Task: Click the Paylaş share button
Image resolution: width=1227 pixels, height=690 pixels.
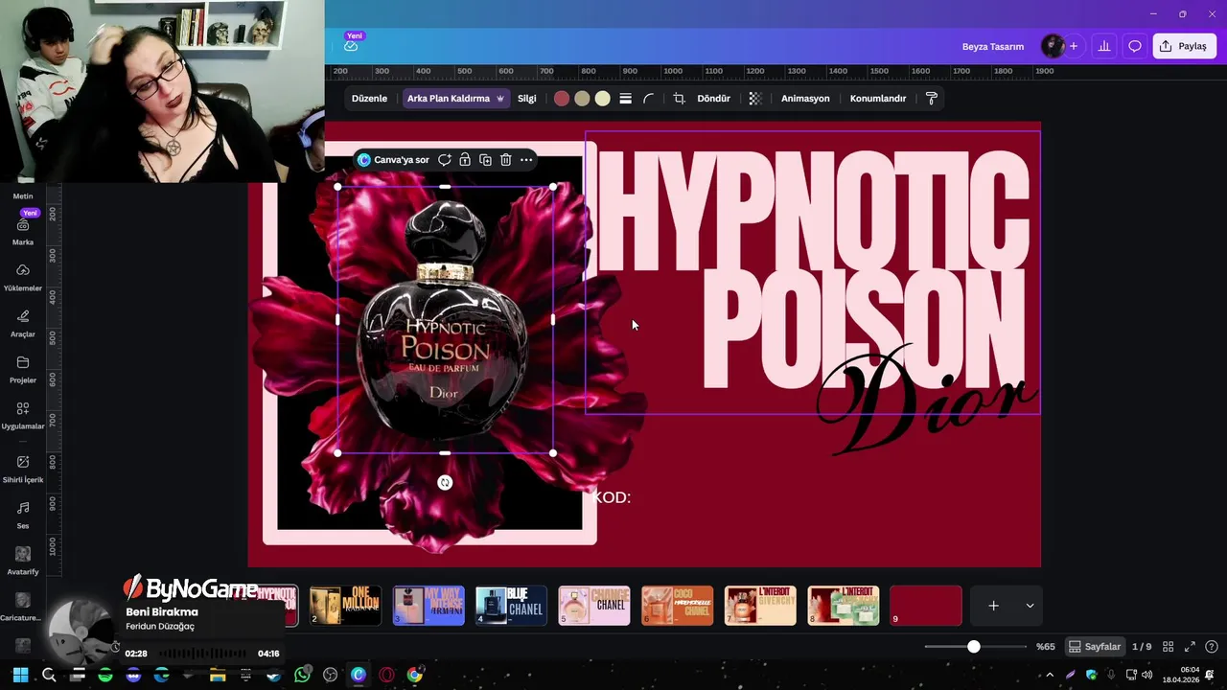Action: coord(1185,46)
